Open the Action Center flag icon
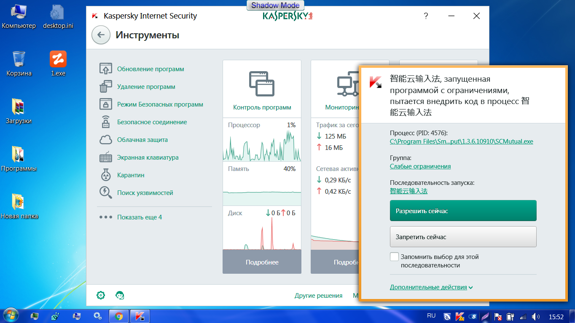 [498, 316]
